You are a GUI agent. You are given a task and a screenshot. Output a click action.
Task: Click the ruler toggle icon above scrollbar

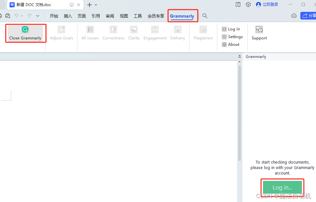[x=240, y=57]
